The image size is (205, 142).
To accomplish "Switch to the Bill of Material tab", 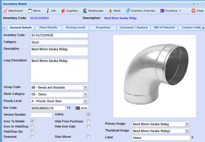I will pos(164,28).
